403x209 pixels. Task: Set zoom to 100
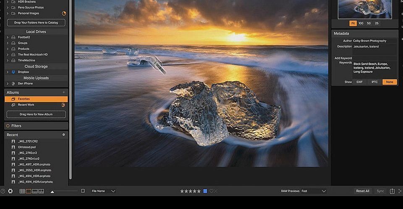[361, 23]
